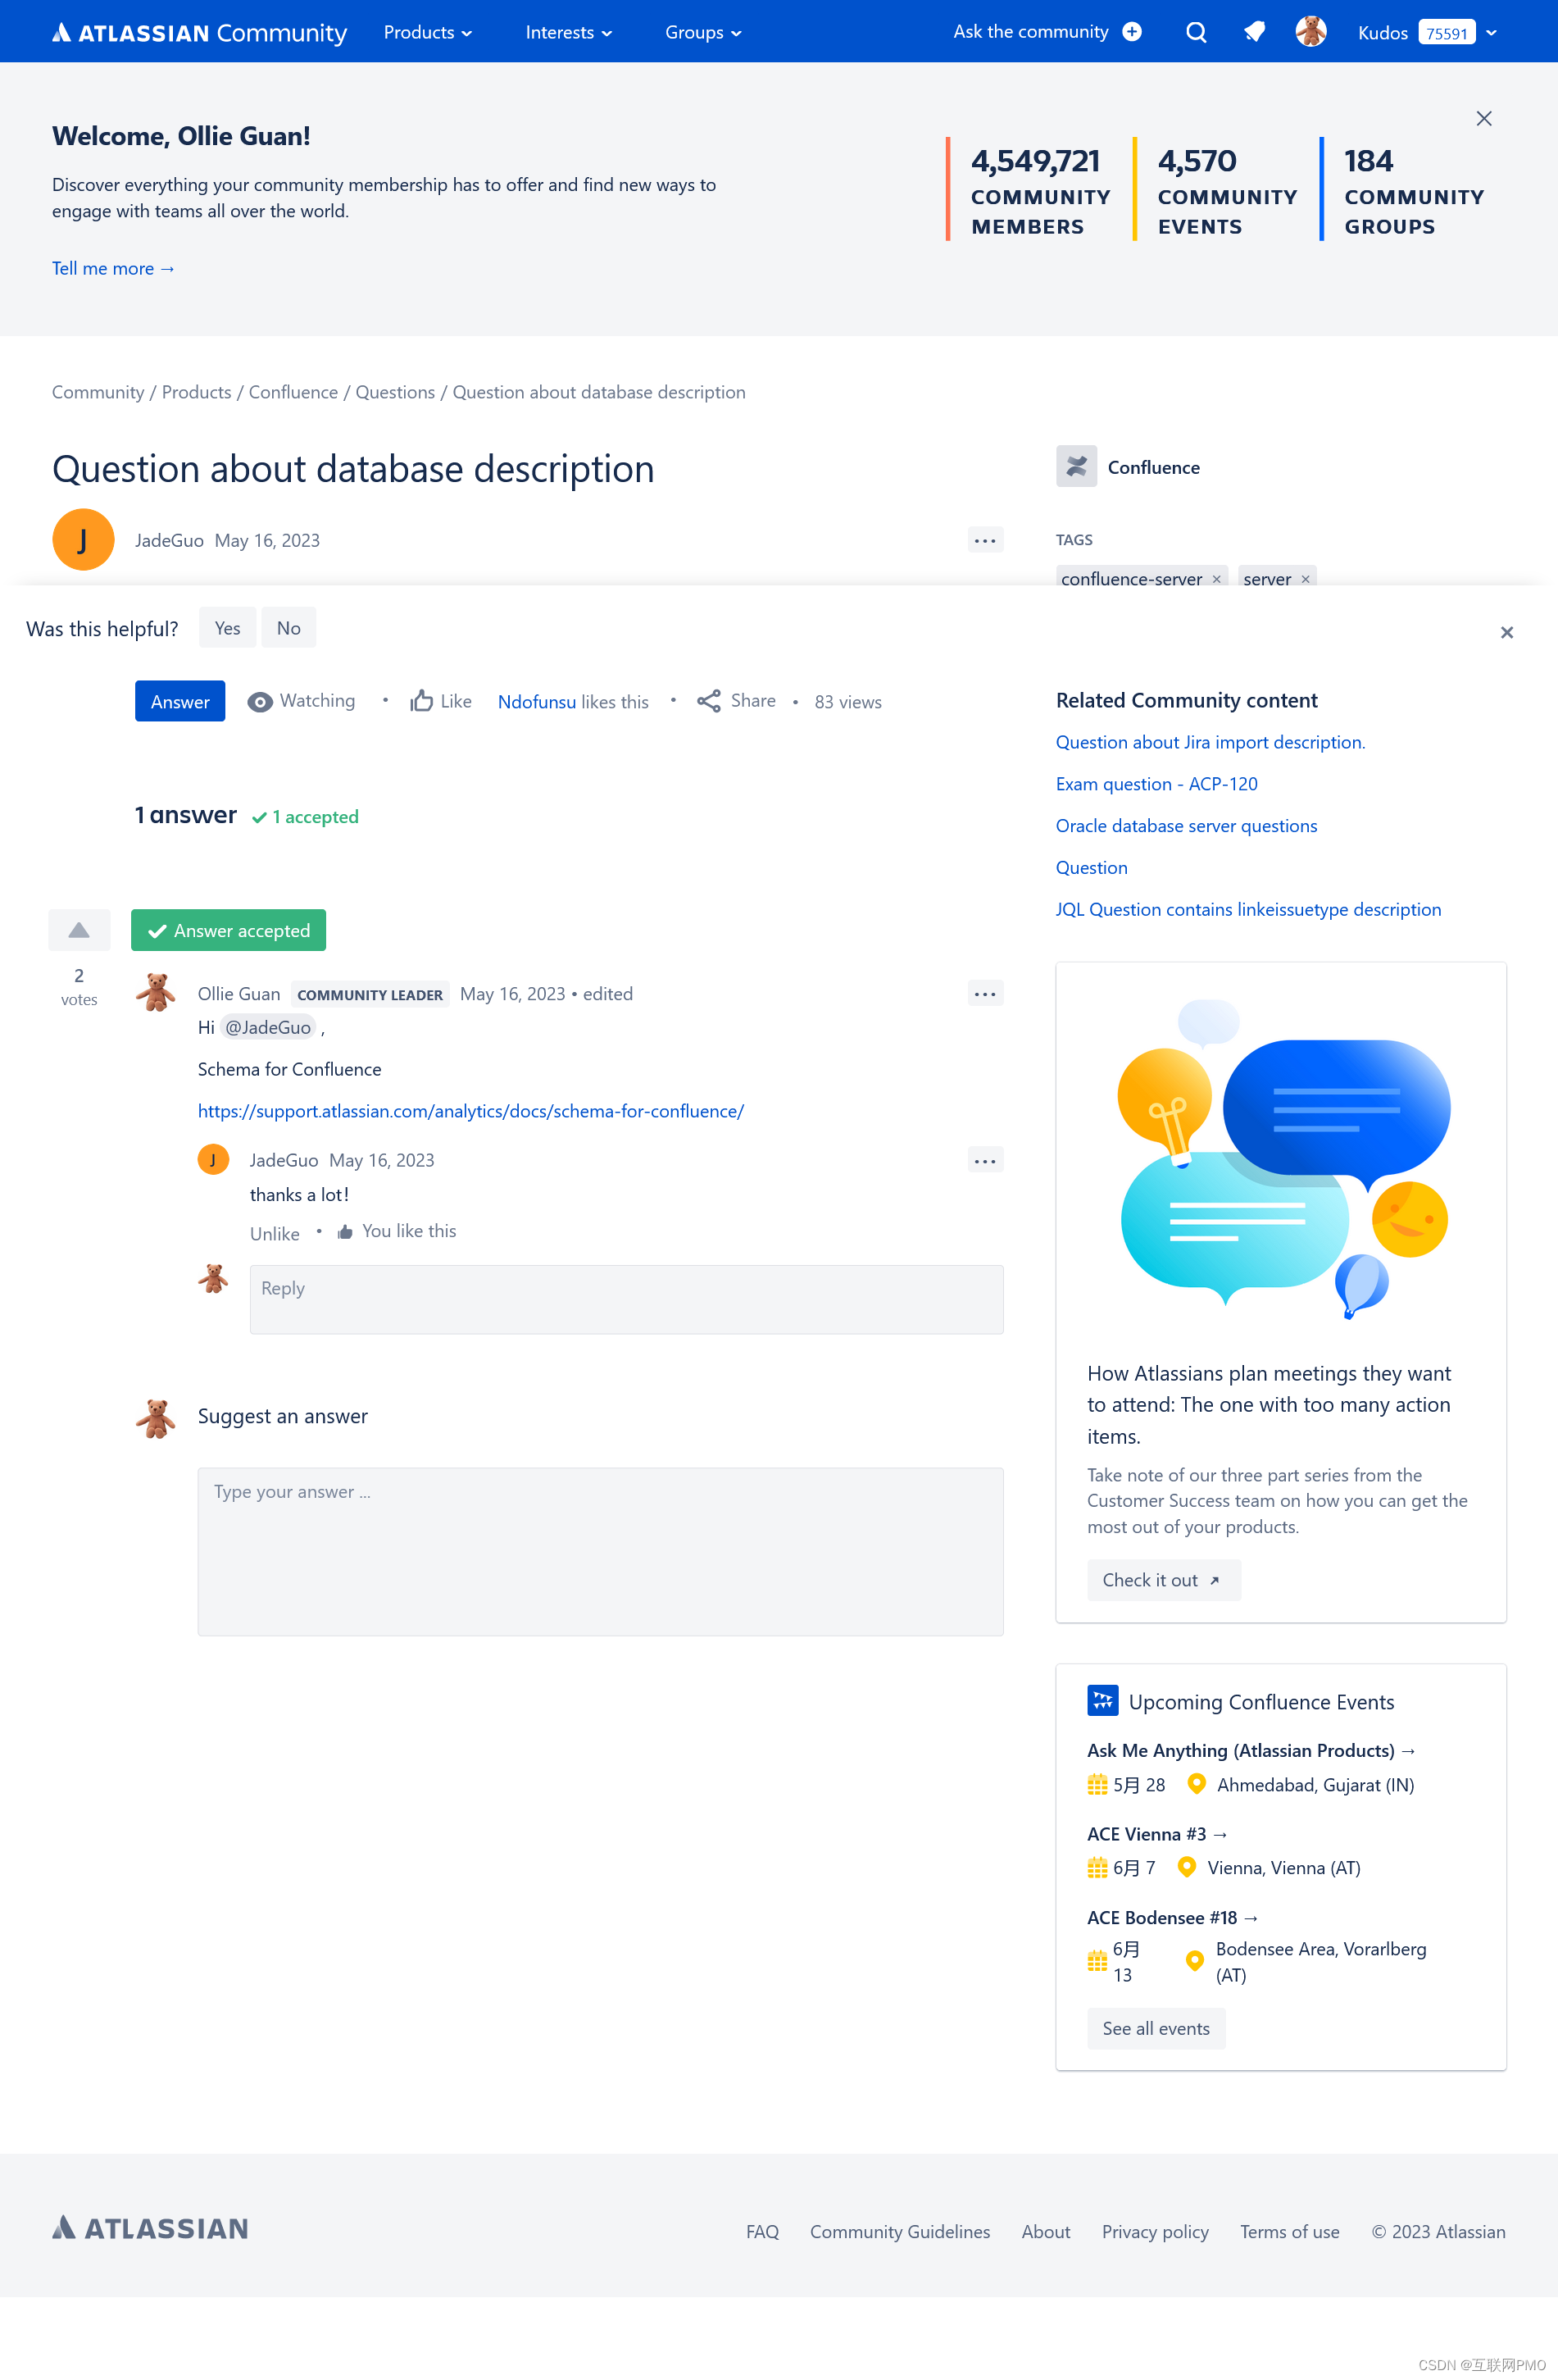The image size is (1558, 2380).
Task: Click the Ask the community link
Action: pyautogui.click(x=1030, y=32)
